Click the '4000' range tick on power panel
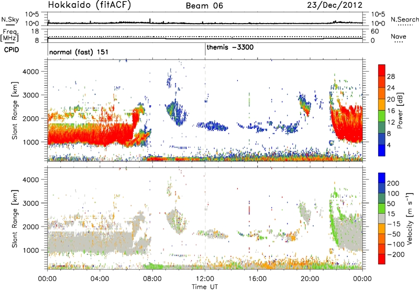Viewport: 419px width, 290px height. coord(30,72)
